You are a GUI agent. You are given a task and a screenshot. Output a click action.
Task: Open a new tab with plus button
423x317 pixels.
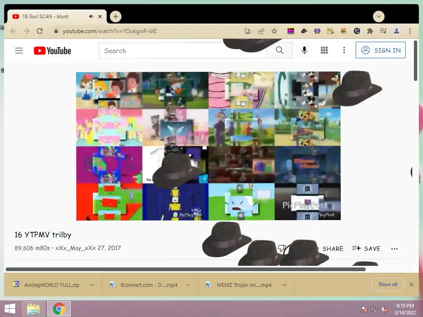click(116, 17)
